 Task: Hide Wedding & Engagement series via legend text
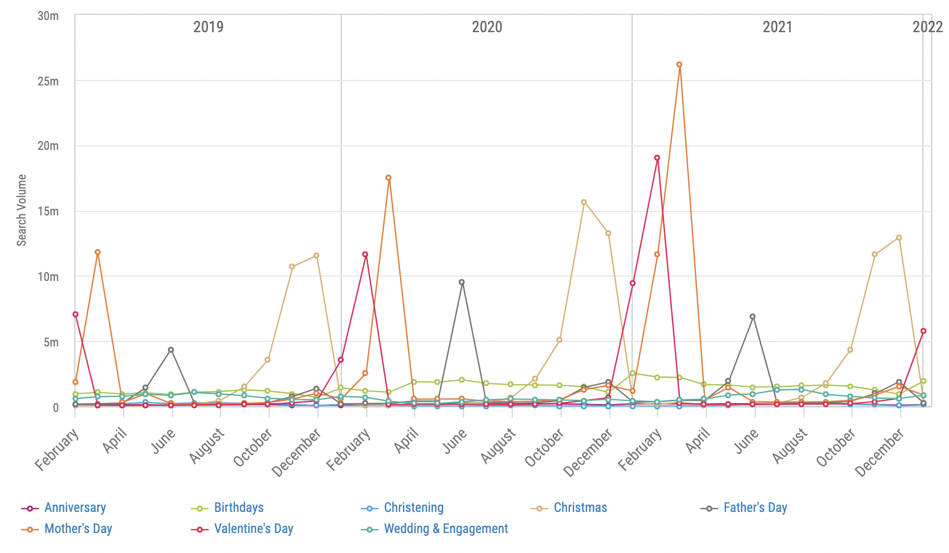(446, 529)
